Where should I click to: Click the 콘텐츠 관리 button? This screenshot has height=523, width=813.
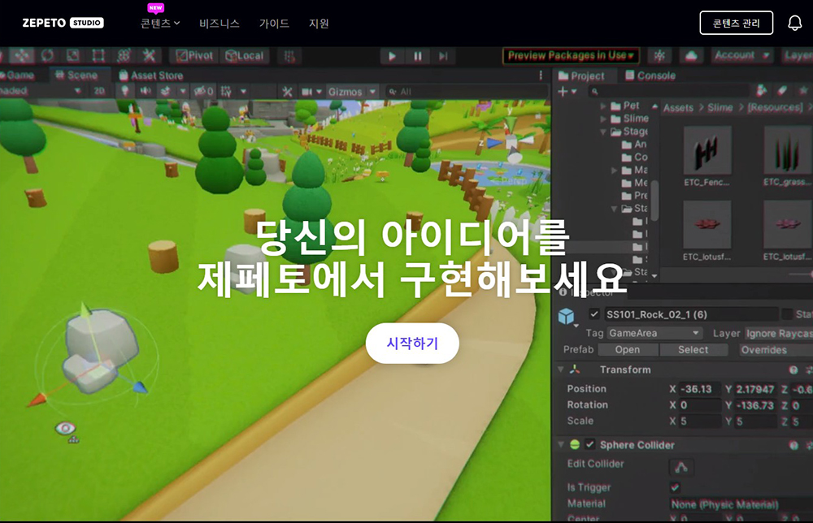[x=736, y=23]
